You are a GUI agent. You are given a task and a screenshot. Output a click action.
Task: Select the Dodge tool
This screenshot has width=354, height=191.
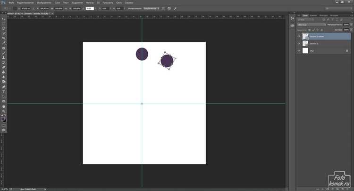coord(3,82)
